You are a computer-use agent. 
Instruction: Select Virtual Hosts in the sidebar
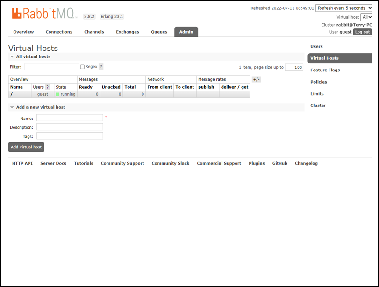[x=340, y=58]
